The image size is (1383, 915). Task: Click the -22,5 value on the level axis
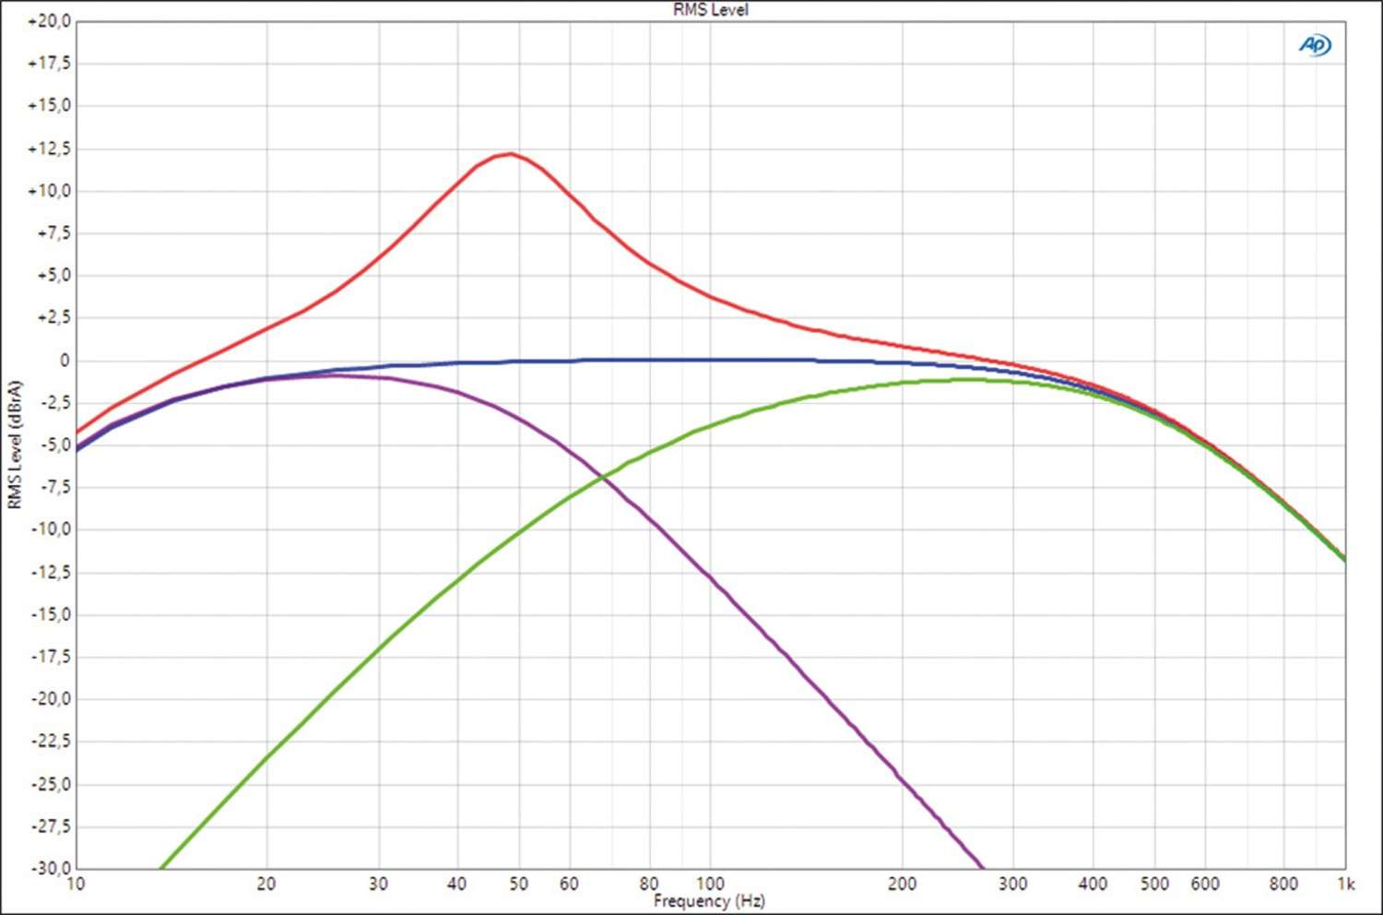coord(51,742)
